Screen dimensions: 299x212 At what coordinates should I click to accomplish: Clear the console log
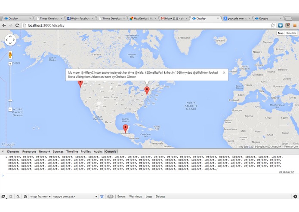pyautogui.click(x=25, y=197)
